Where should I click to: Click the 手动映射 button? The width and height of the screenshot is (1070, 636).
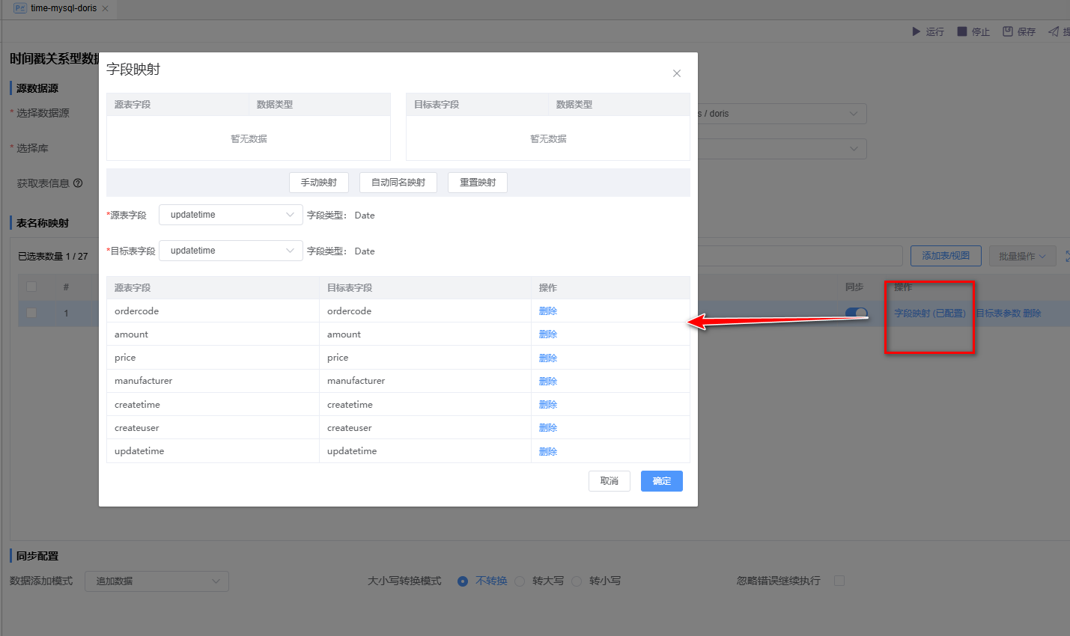(319, 183)
